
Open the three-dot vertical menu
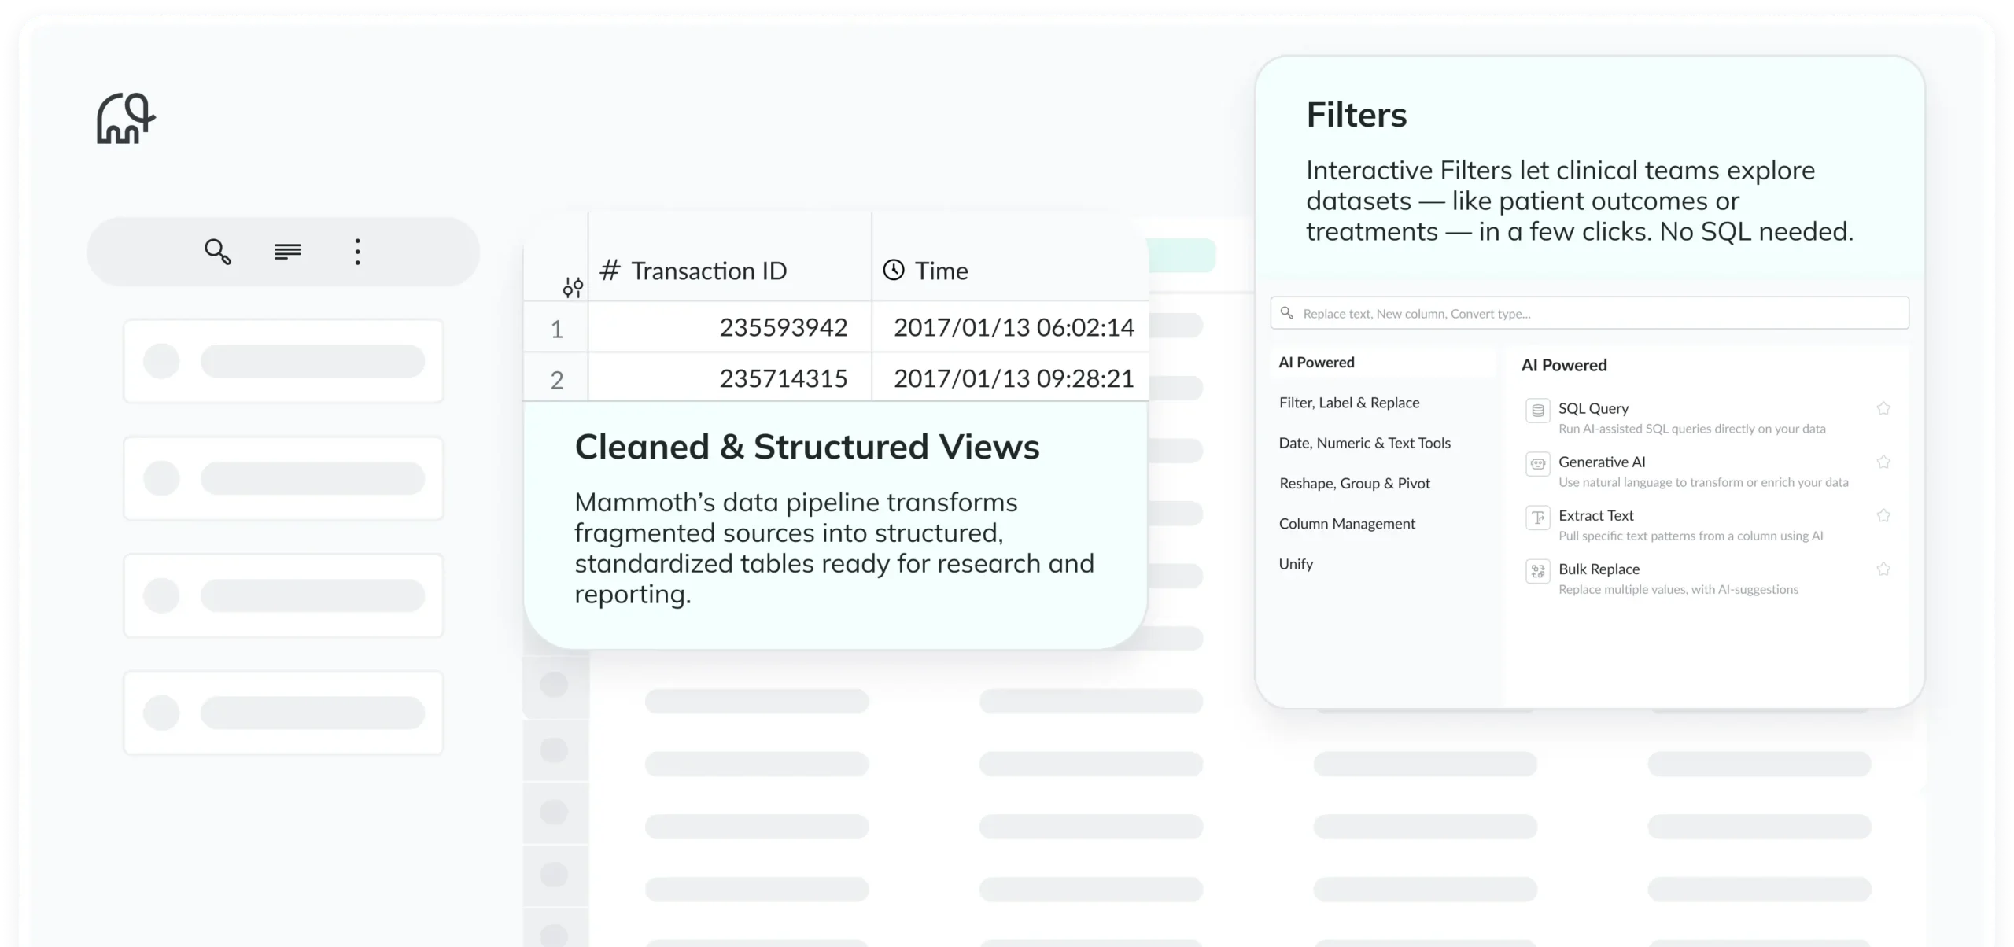click(357, 252)
